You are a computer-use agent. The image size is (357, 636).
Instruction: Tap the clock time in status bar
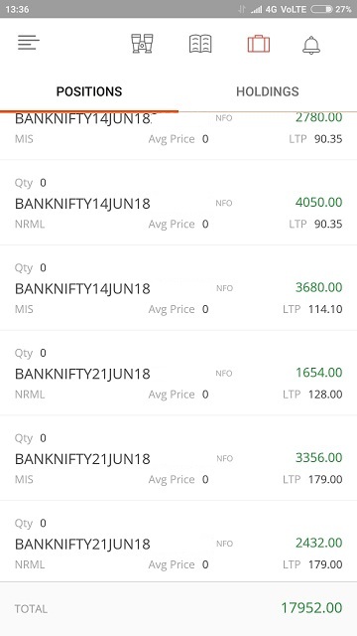(17, 9)
